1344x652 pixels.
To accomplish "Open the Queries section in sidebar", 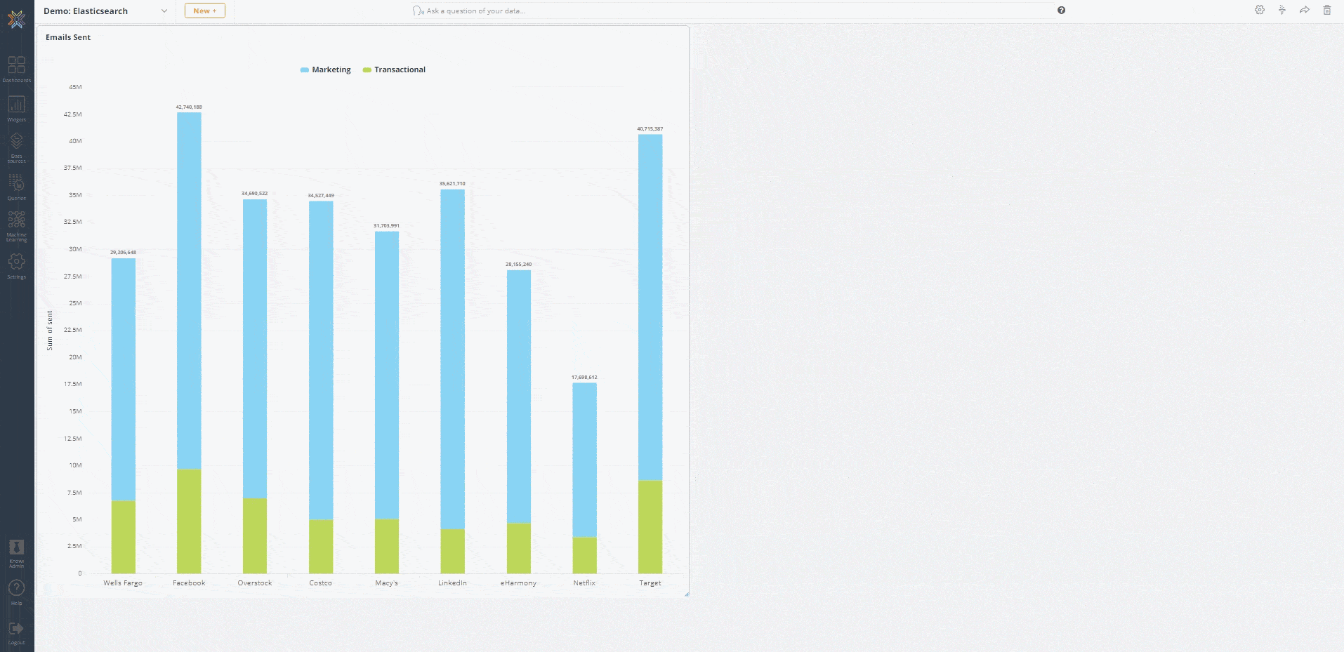I will pyautogui.click(x=16, y=187).
